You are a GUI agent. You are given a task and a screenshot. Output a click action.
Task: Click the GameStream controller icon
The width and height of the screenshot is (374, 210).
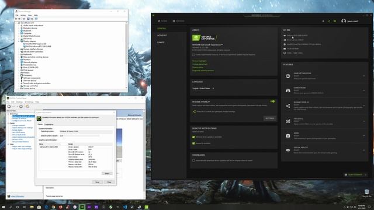[x=288, y=90]
